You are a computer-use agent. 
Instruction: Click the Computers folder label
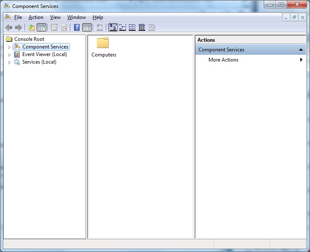coord(104,55)
